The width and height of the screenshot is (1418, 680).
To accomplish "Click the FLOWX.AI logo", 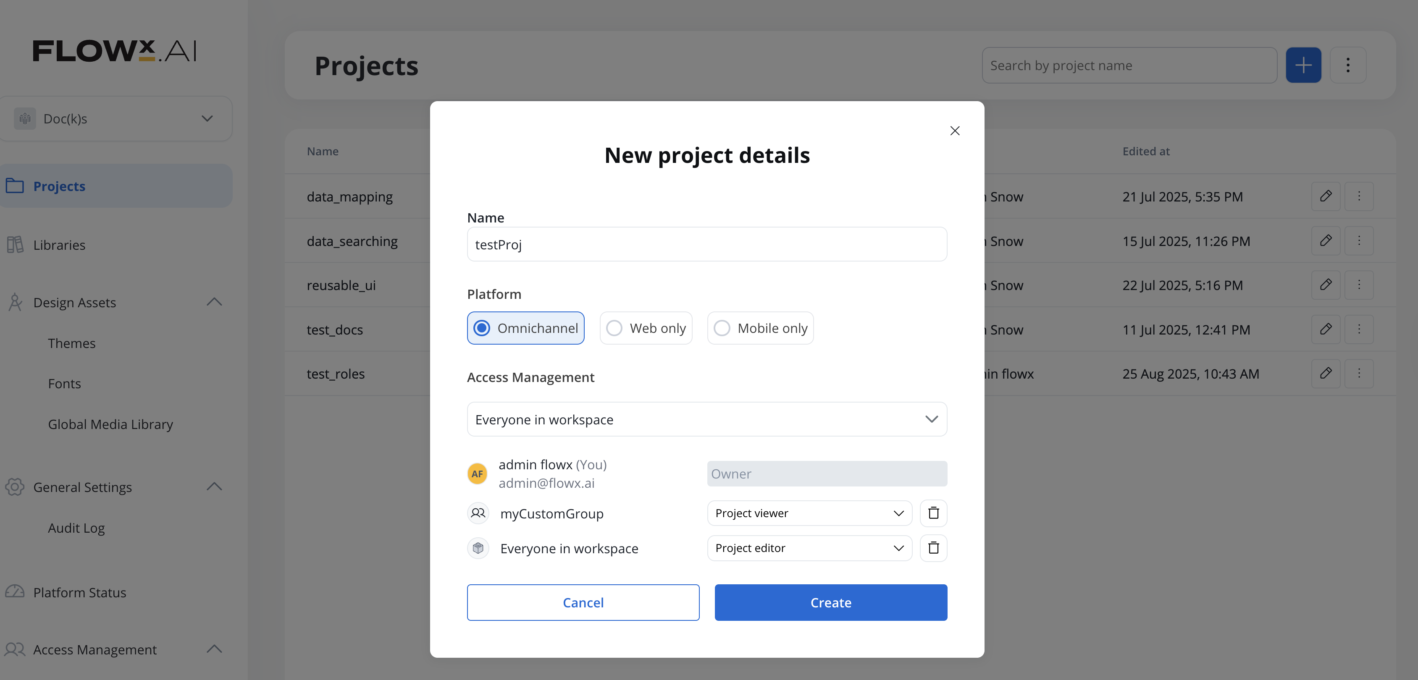I will tap(115, 51).
